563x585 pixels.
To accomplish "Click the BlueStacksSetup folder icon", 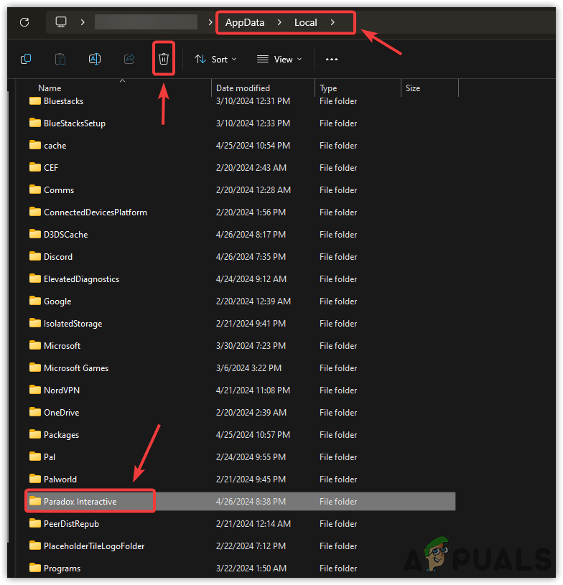I will (x=35, y=123).
